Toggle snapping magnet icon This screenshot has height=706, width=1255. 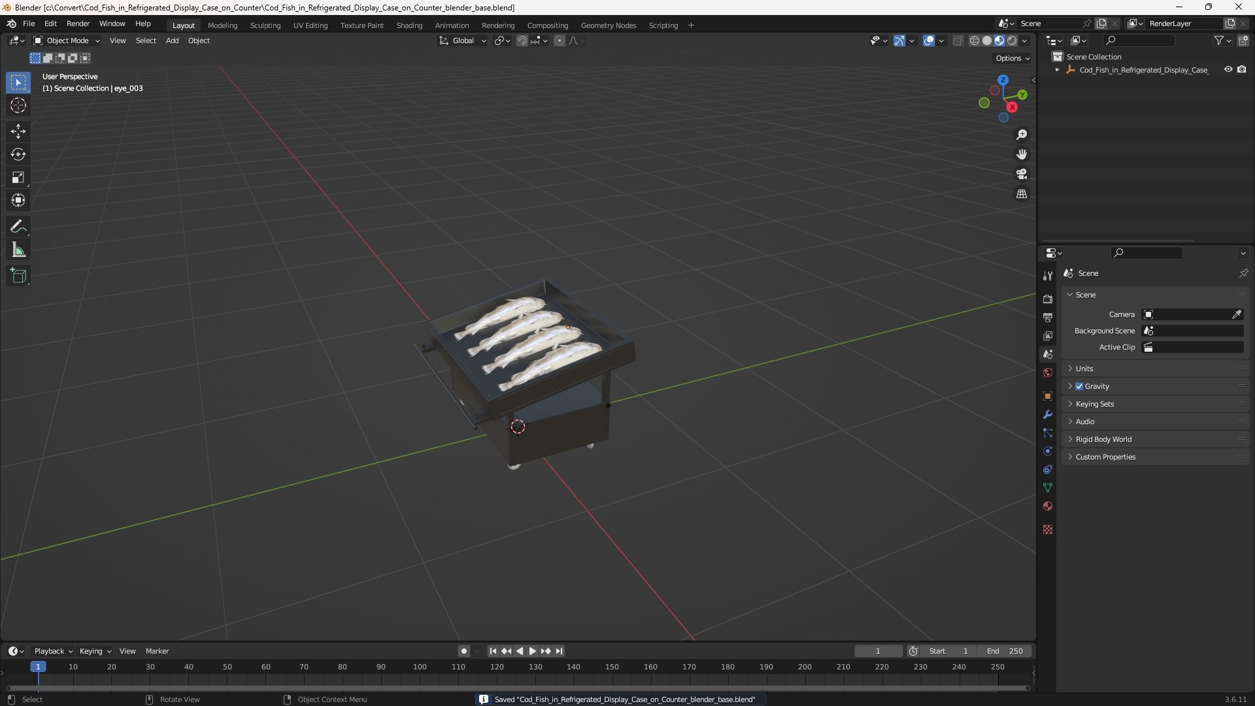tap(522, 41)
